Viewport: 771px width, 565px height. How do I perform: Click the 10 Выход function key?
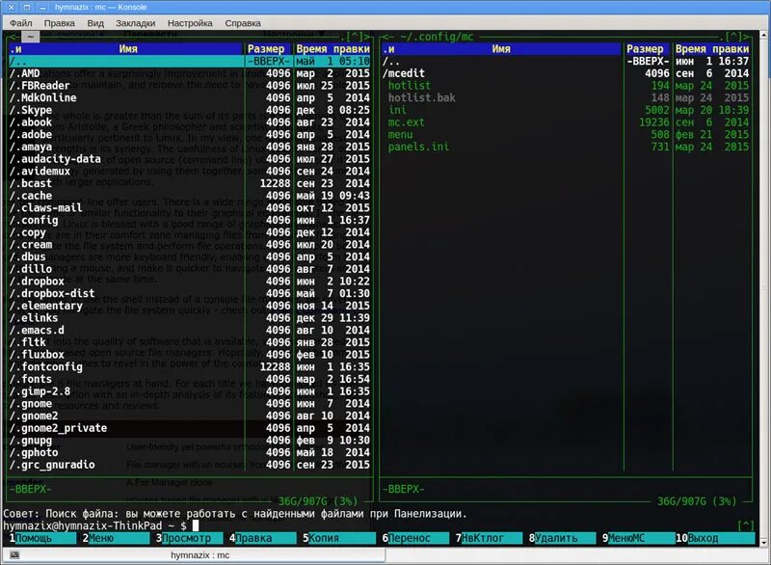(715, 538)
